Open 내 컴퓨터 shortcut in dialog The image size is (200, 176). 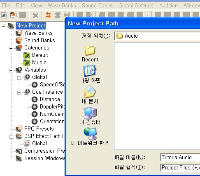90,116
